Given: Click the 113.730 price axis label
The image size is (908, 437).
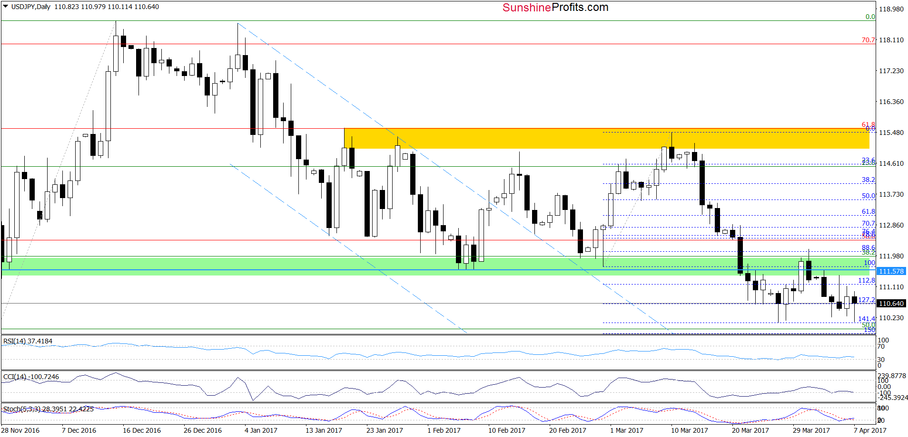Looking at the screenshot, I should 891,194.
